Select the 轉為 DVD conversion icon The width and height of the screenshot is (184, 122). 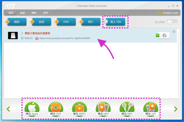click(x=56, y=109)
